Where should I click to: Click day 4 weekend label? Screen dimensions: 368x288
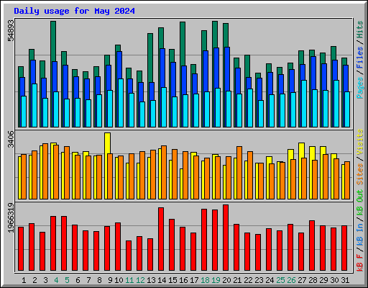coord(56,280)
